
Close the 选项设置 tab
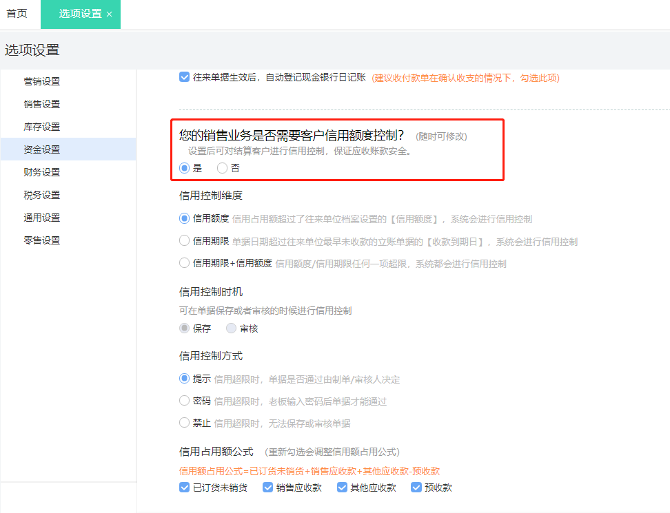[x=110, y=14]
